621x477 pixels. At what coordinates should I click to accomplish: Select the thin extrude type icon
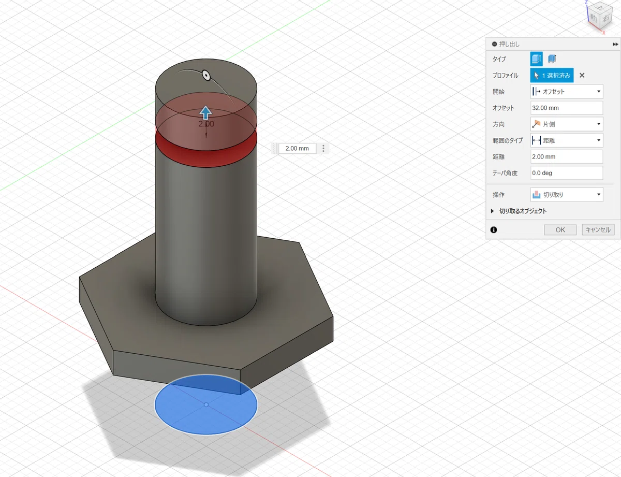552,59
